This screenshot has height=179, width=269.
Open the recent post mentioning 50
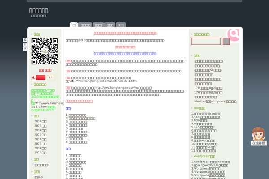click(x=208, y=70)
